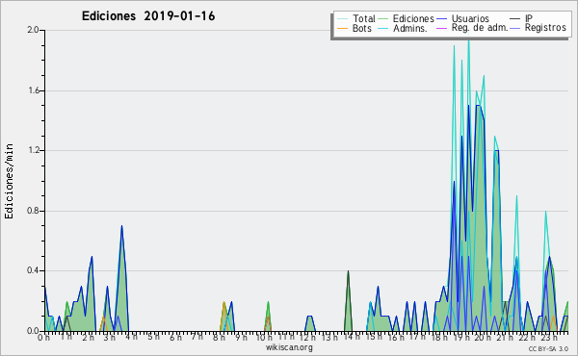Select the 'Registros' legend entry
The height and width of the screenshot is (356, 578).
(545, 28)
